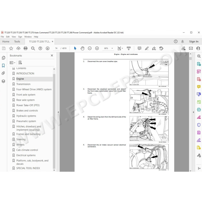Close the T7.220 document tab

(x=53, y=42)
